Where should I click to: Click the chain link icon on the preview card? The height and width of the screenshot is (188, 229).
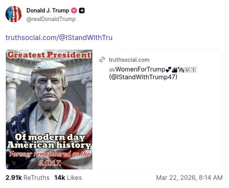[102, 60]
